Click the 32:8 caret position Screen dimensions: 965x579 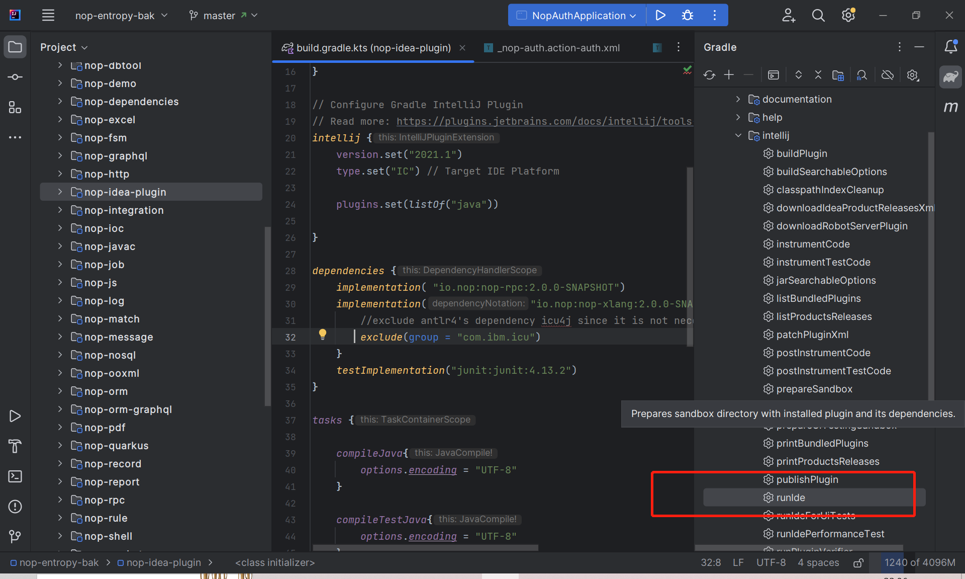711,562
